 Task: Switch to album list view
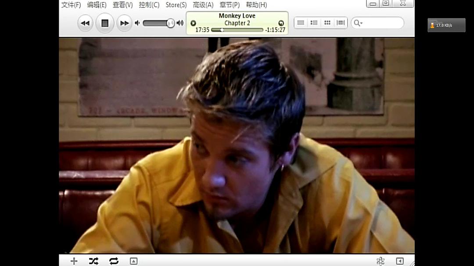(314, 23)
